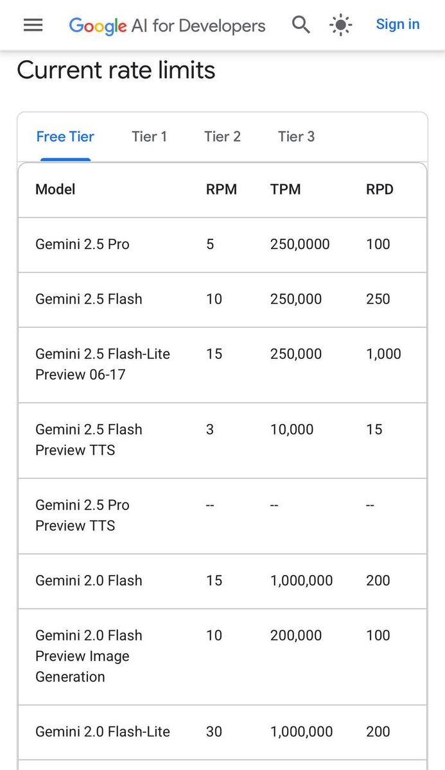Click the Model column header

click(55, 189)
